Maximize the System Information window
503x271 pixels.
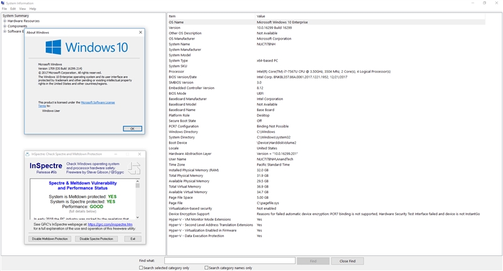tap(484, 3)
